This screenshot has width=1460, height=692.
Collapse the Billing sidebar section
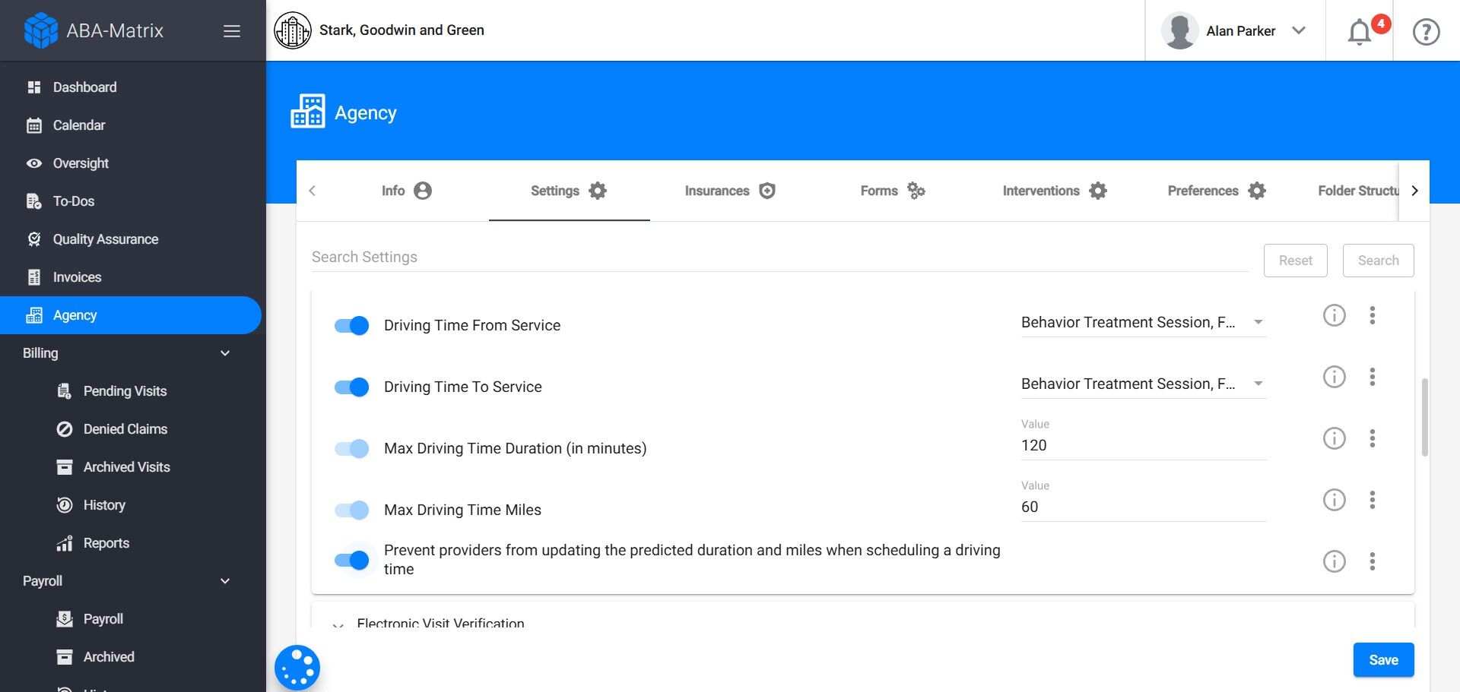pos(224,353)
